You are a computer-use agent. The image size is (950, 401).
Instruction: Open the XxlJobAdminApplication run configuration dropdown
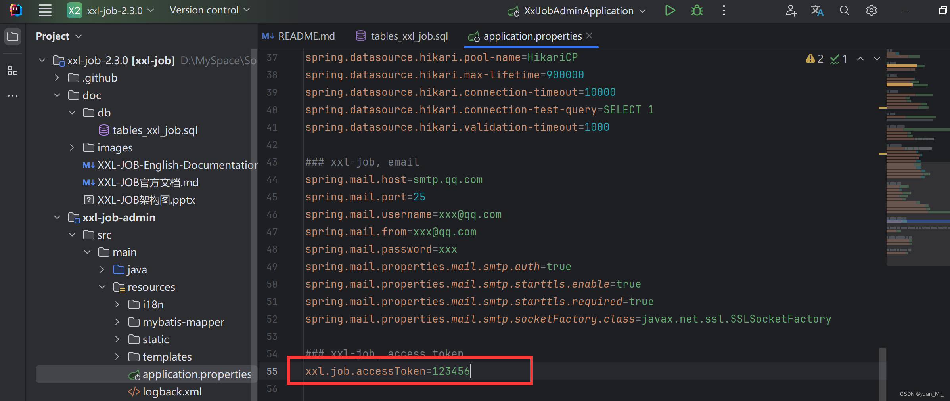(x=577, y=11)
